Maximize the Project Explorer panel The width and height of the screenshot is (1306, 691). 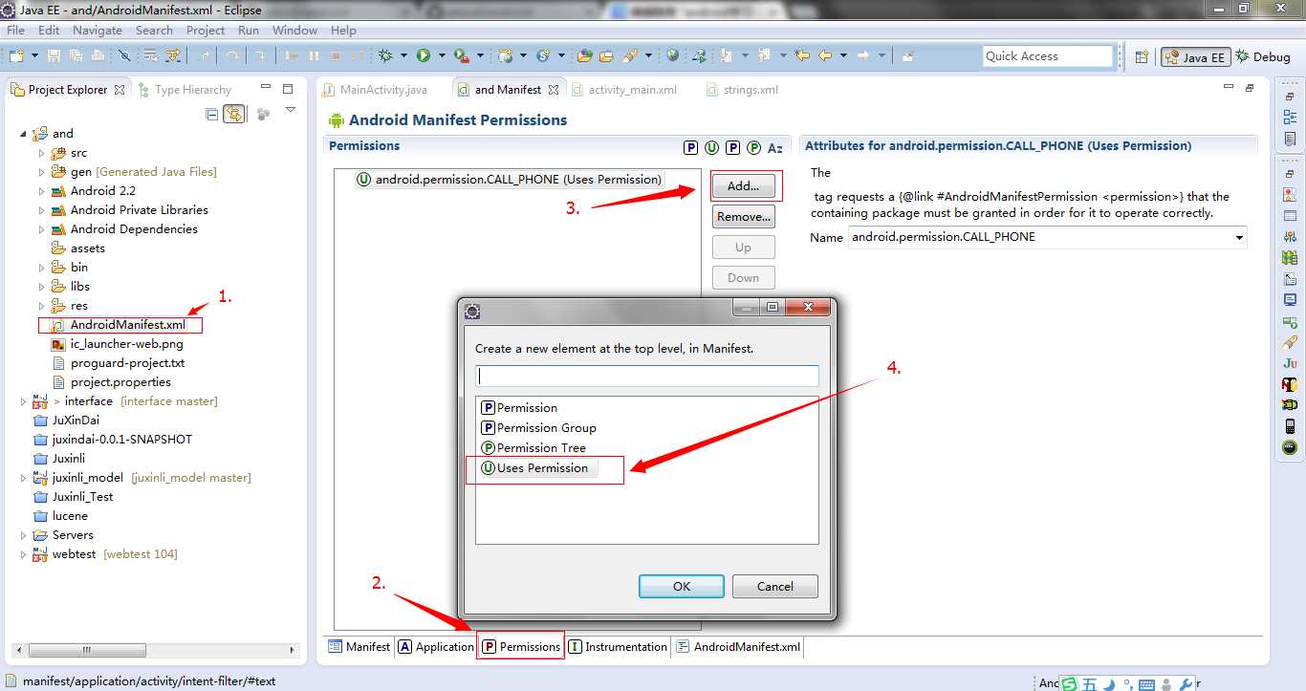[x=288, y=89]
